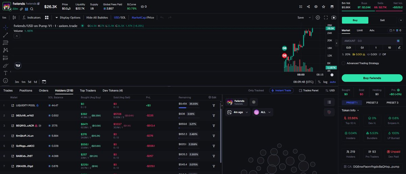Open the Fibonacci/horizontal lines tool group
The image size is (406, 174).
point(5,42)
